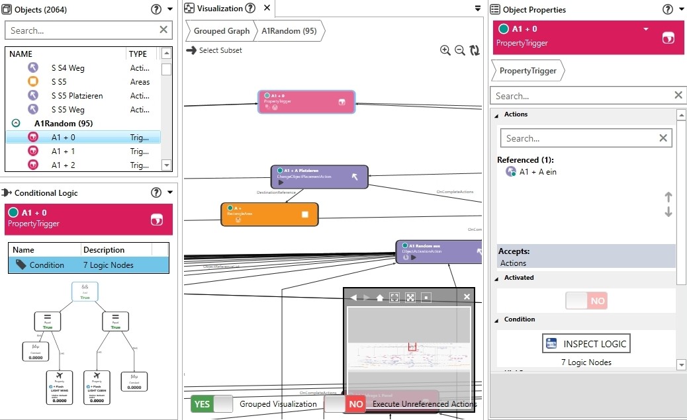Enable Execute Unreferenced Actions toggle
687x420 pixels.
click(345, 403)
